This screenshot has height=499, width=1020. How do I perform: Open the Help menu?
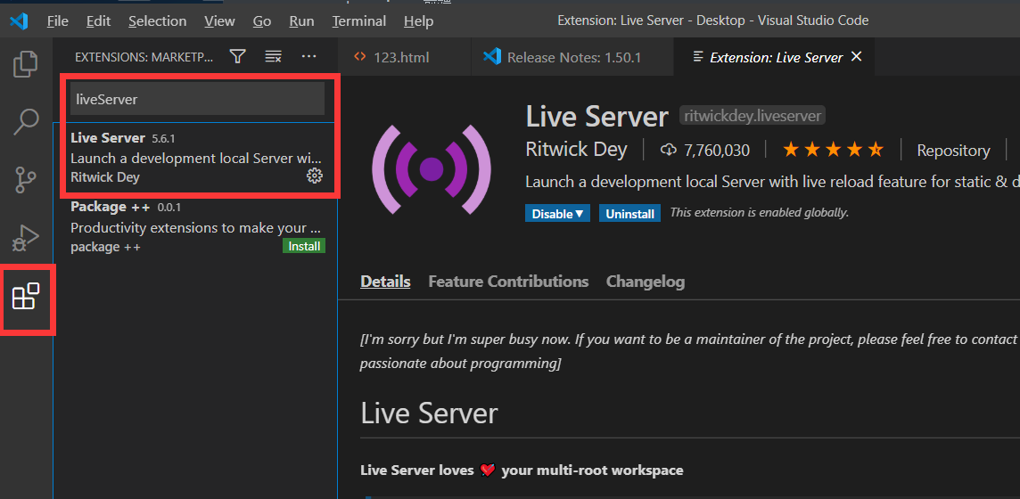pyautogui.click(x=418, y=20)
